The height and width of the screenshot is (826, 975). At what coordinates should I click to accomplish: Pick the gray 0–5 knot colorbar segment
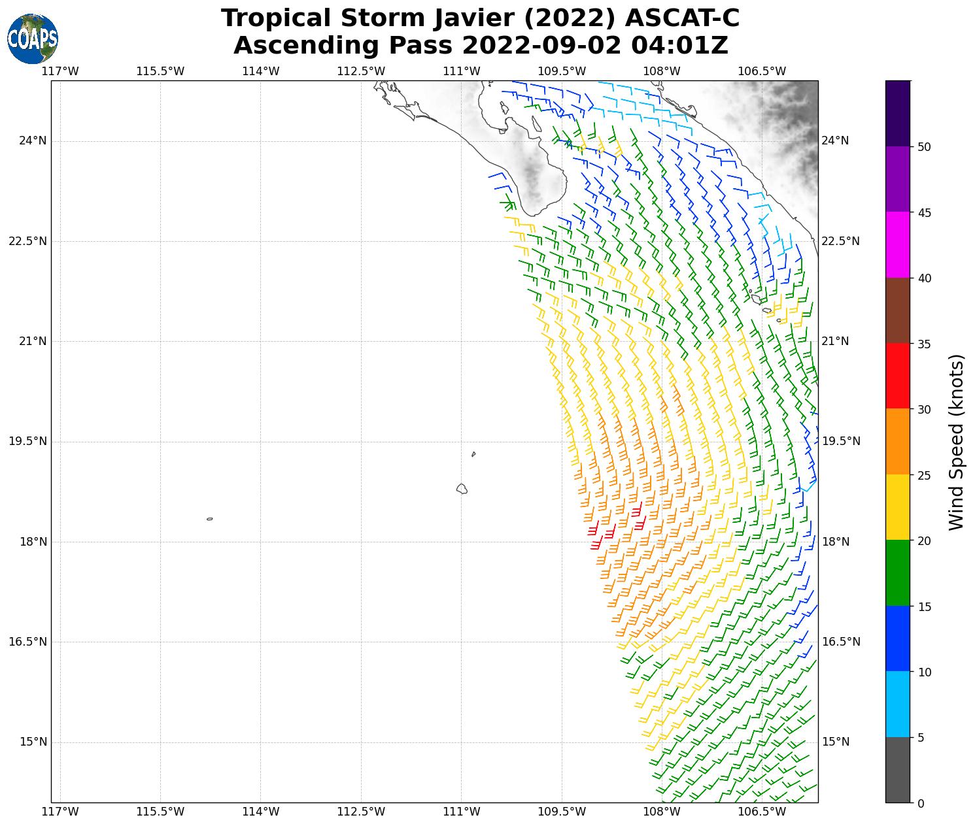pyautogui.click(x=897, y=770)
